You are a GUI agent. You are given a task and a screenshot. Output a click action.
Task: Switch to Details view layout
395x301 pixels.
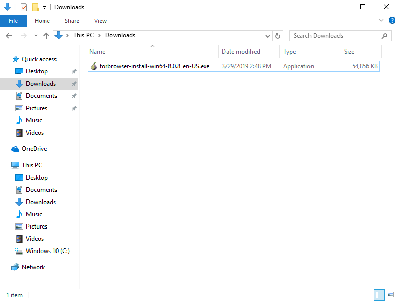(x=379, y=295)
